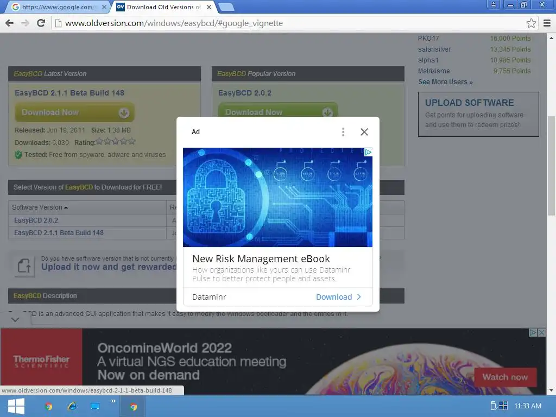Open EasyBCD 2.1.1 Beta Build 148 row

(59, 232)
